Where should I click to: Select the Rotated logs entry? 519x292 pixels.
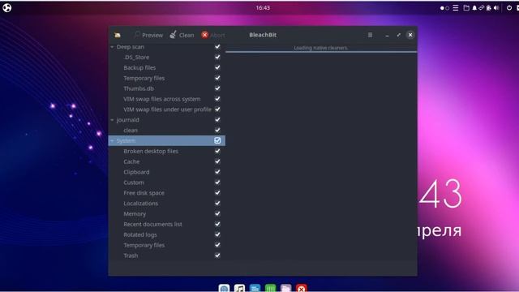140,234
